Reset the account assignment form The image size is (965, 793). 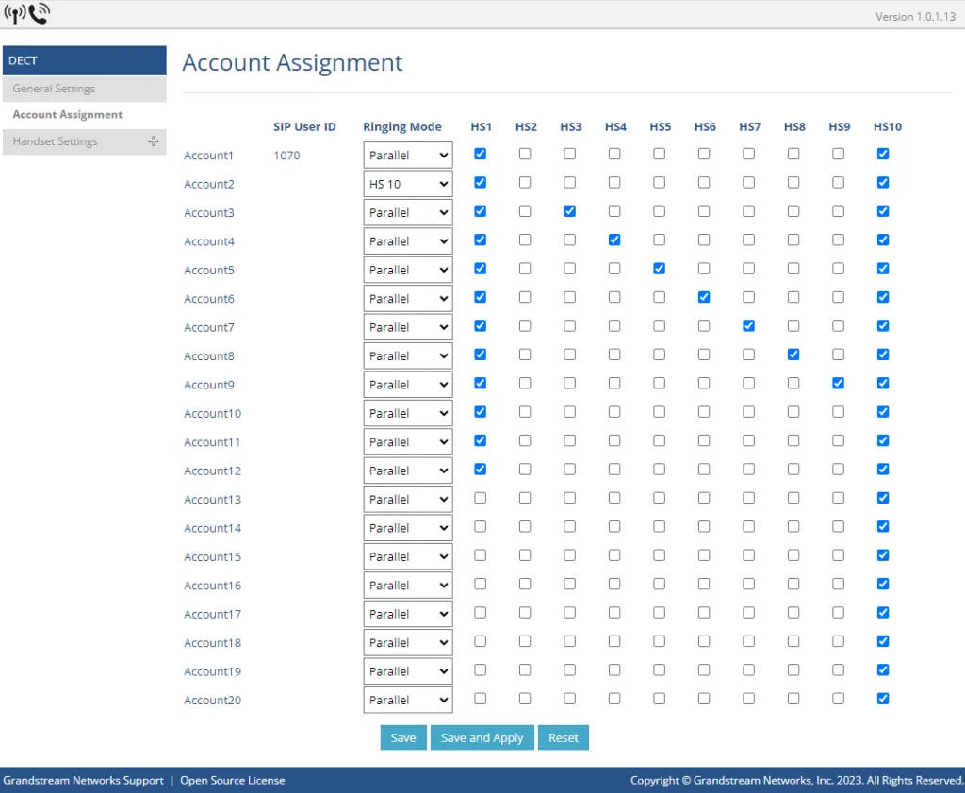click(564, 737)
